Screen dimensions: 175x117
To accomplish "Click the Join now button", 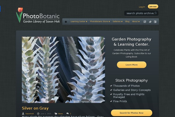I will tap(153, 6).
